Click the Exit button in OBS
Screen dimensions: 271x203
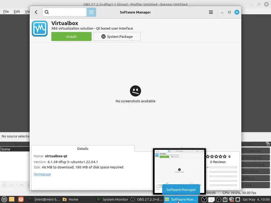click(255, 185)
